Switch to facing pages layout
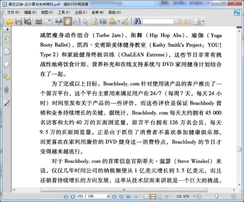This screenshot has width=244, height=202. [x=160, y=197]
